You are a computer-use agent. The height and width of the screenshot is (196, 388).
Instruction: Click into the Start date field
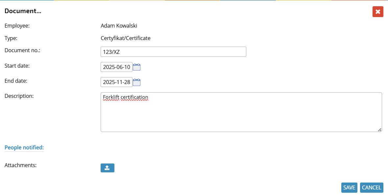pos(116,67)
